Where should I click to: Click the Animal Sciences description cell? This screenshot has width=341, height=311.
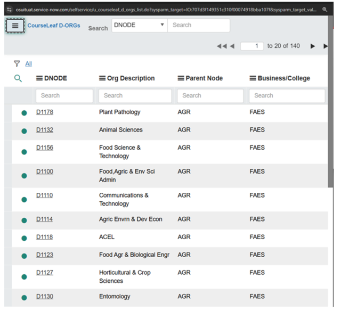pyautogui.click(x=121, y=130)
